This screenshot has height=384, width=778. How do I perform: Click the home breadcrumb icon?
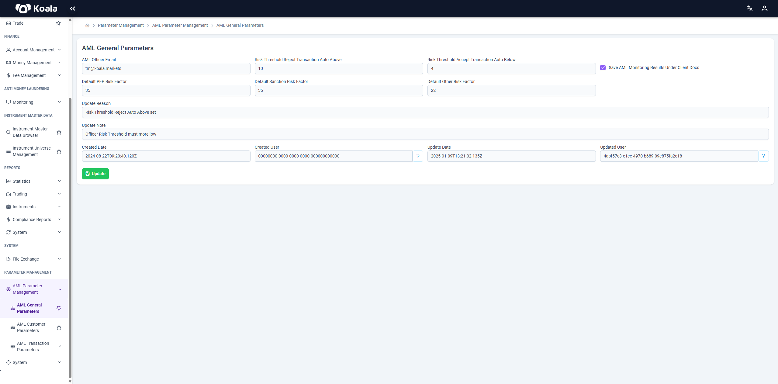tap(87, 26)
